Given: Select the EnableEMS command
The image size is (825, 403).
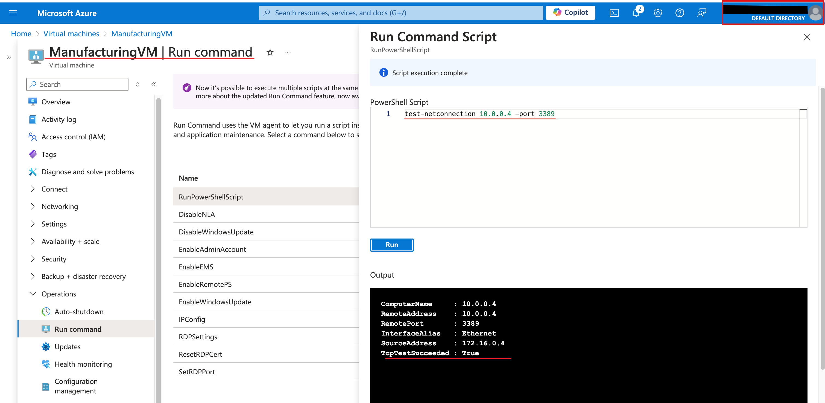Looking at the screenshot, I should tap(266, 267).
